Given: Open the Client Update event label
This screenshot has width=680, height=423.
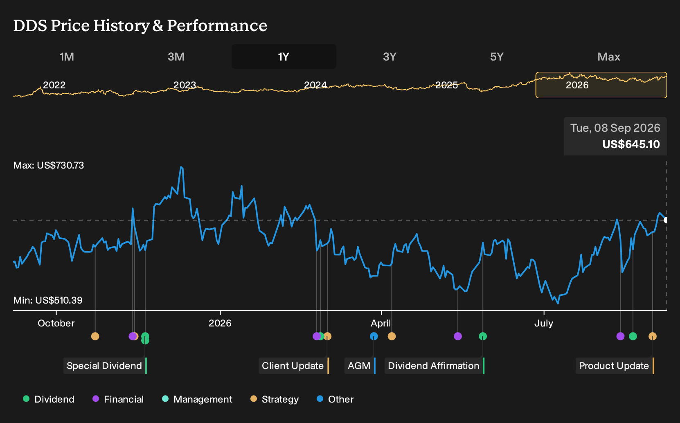Looking at the screenshot, I should coord(294,366).
